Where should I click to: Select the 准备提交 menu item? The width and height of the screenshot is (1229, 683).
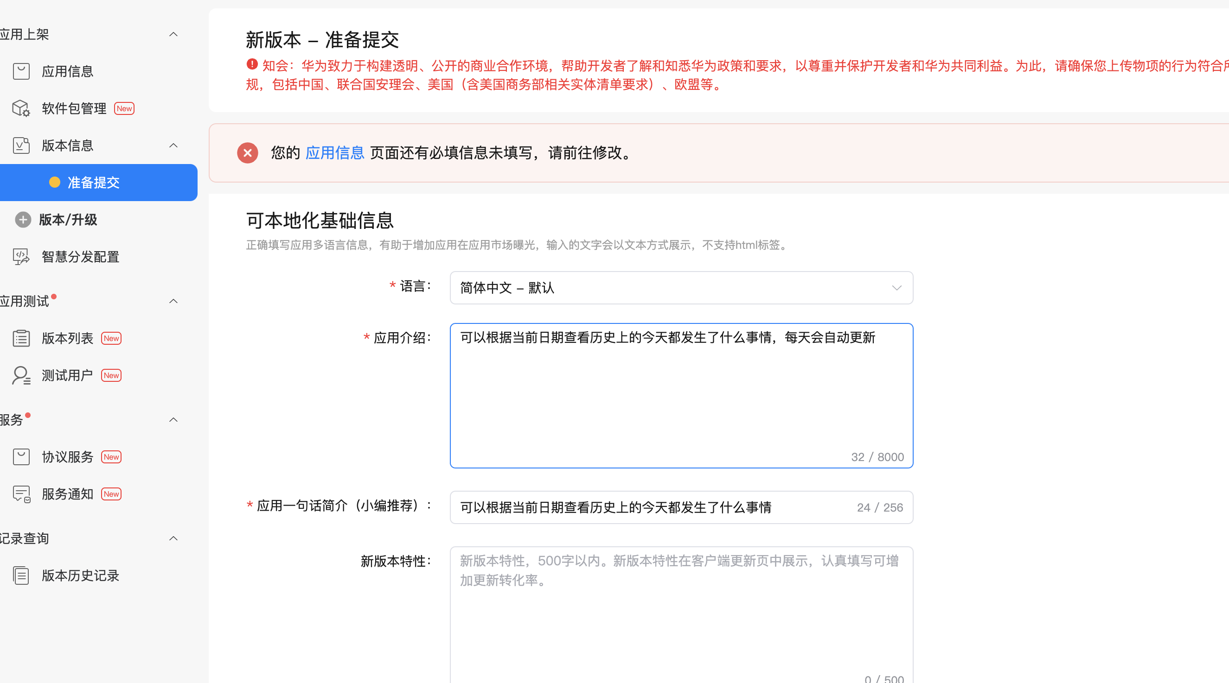click(94, 183)
